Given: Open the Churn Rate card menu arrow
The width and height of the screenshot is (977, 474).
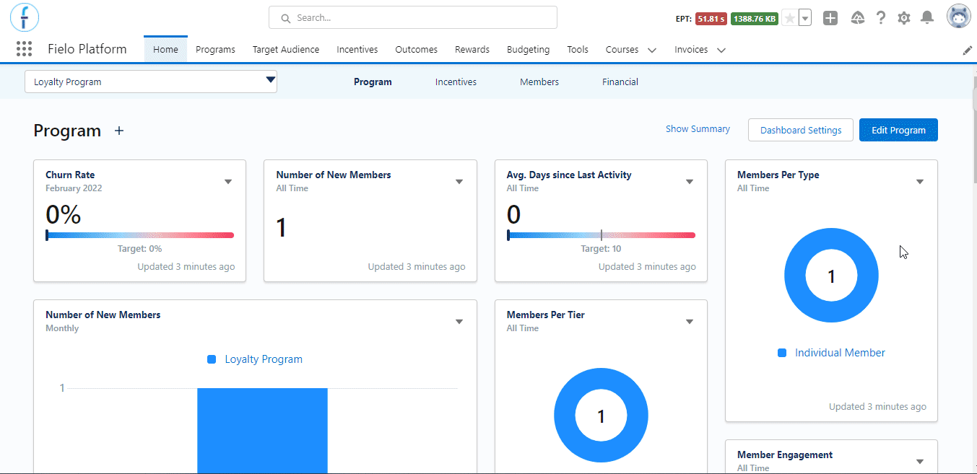Looking at the screenshot, I should [228, 182].
